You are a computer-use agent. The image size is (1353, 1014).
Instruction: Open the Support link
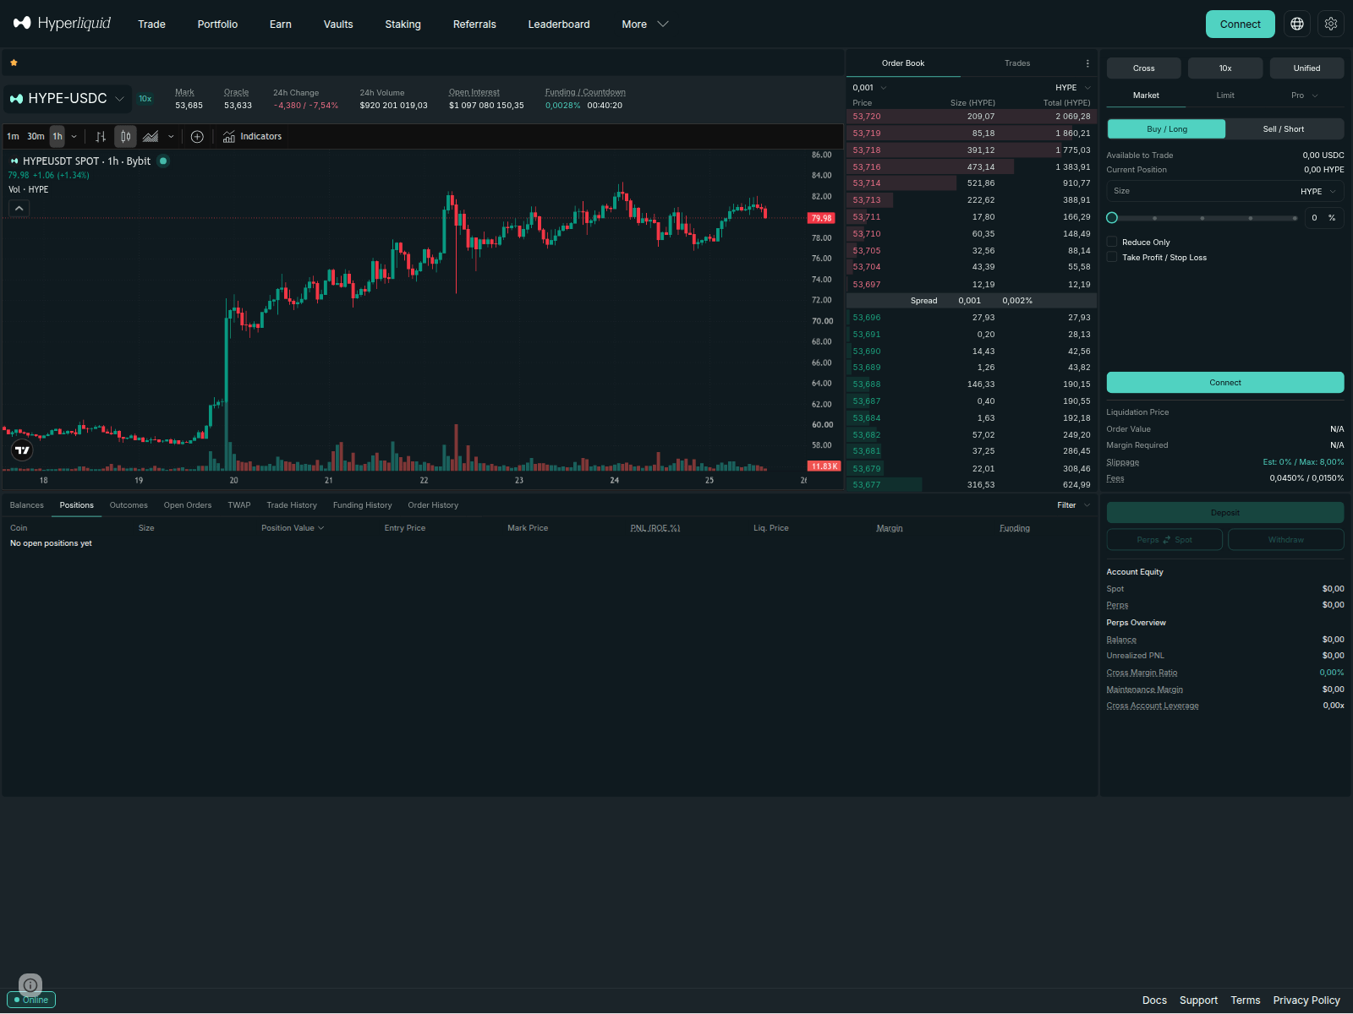coord(1199,1000)
